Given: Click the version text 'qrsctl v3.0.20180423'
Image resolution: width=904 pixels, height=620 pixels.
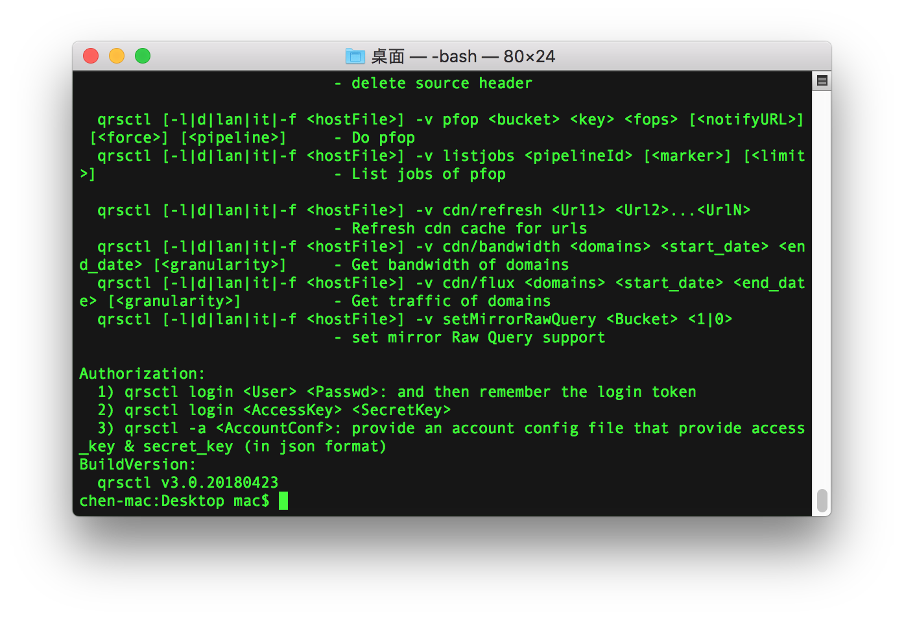Looking at the screenshot, I should 188,483.
